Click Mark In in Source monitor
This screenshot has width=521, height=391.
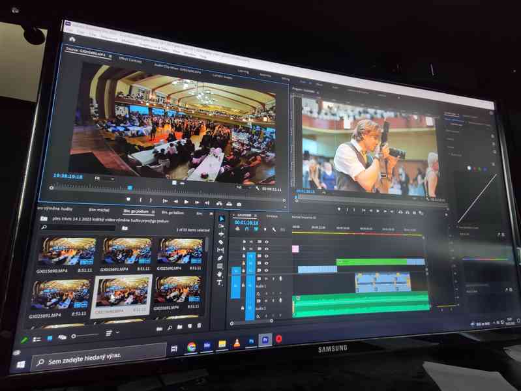coord(141,200)
